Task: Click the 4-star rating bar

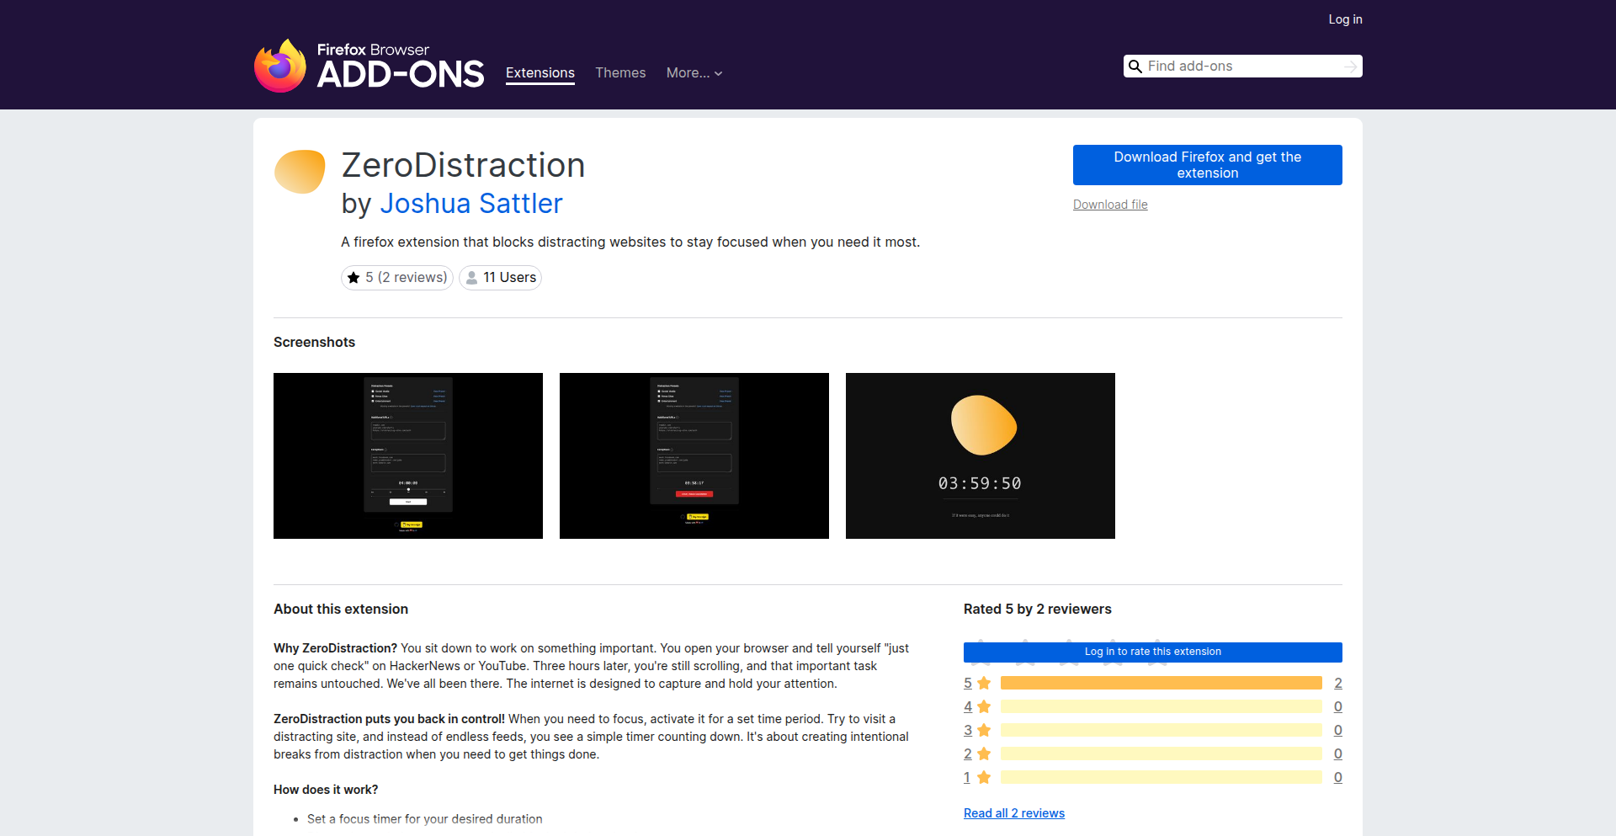Action: (x=1161, y=706)
